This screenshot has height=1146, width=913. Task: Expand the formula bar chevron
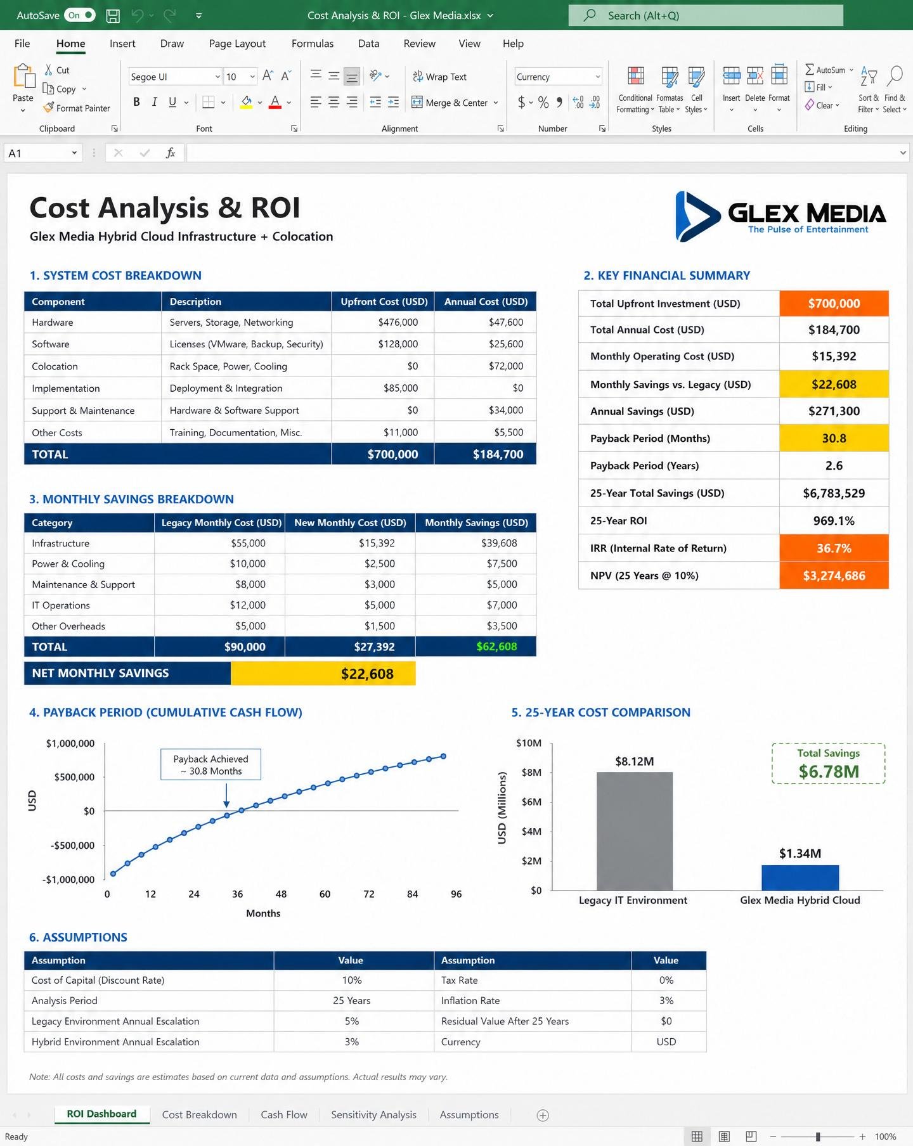[x=903, y=153]
